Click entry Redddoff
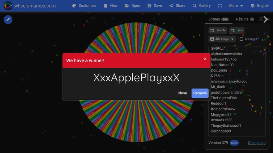Screen dimensions: 273x153 click(218, 103)
